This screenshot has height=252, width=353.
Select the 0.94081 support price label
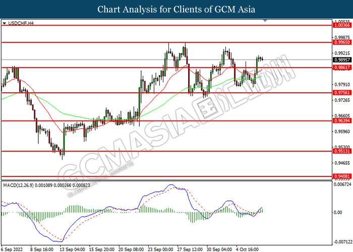(342, 176)
